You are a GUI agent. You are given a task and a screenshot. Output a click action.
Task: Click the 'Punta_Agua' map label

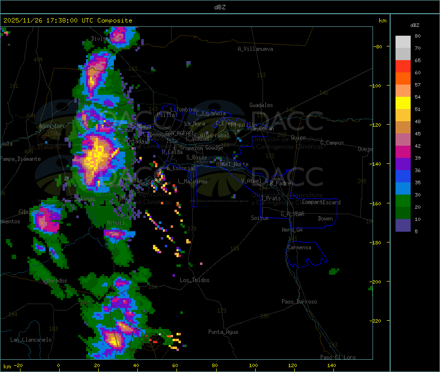(223, 332)
